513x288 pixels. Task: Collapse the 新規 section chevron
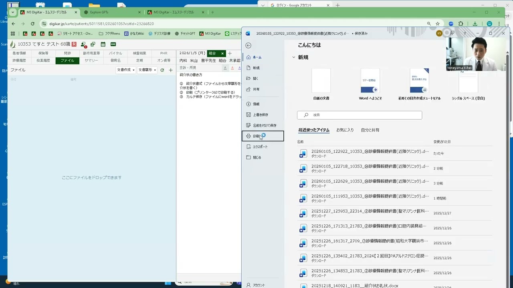point(293,57)
